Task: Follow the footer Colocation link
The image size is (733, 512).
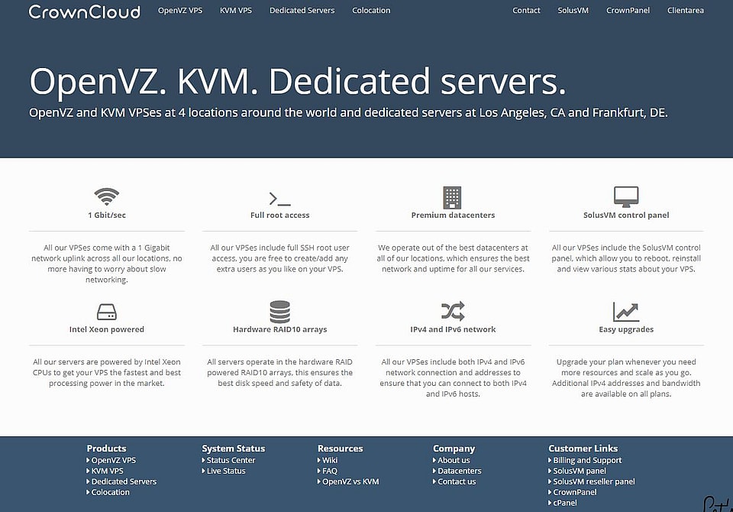Action: coord(110,492)
